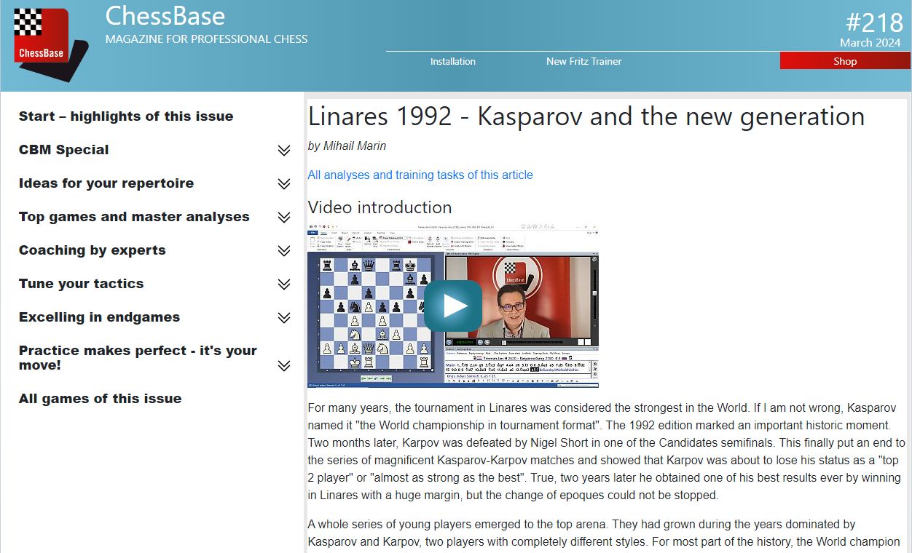Open Start – highlights of this issue

click(x=126, y=116)
